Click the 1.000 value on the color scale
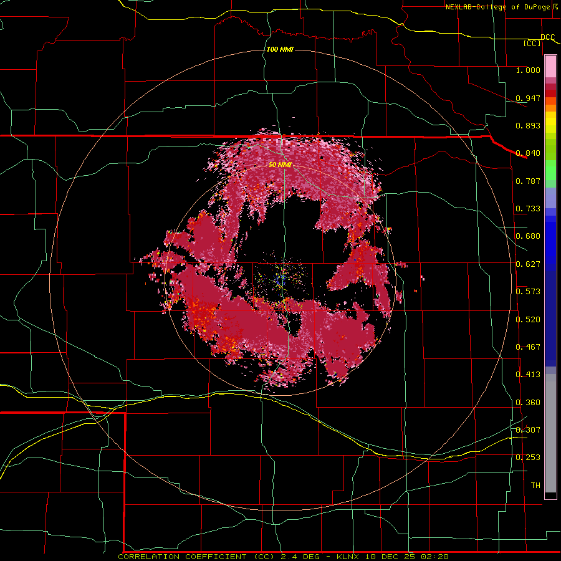This screenshot has width=561, height=561. point(528,70)
